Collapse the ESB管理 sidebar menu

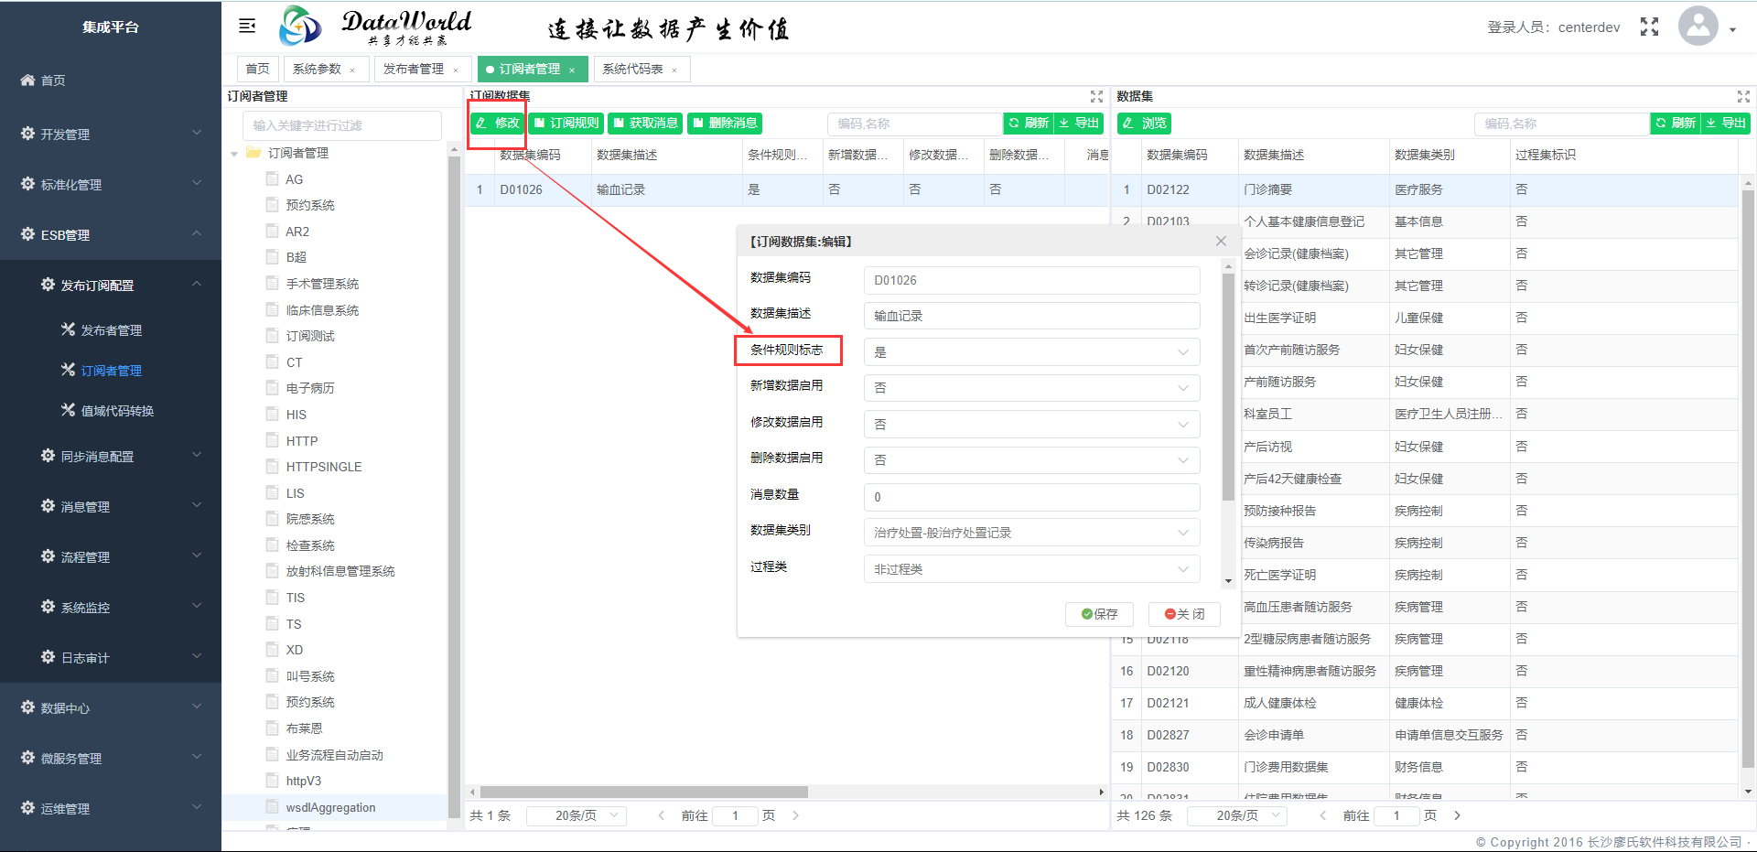(110, 235)
